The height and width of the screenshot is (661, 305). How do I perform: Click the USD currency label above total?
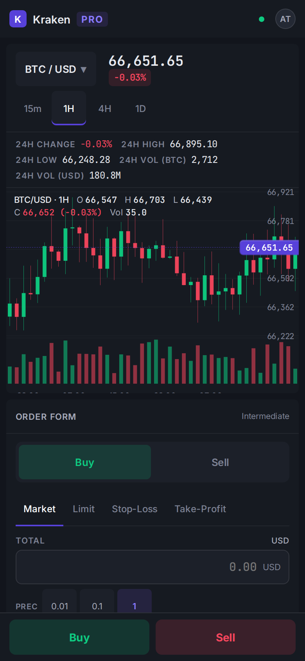280,541
